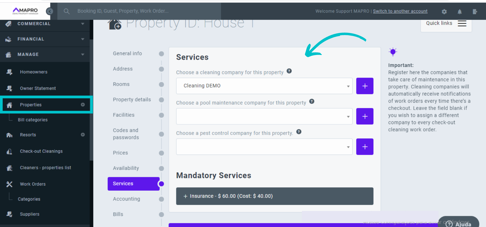Open the notifications bell
Image resolution: width=486 pixels, height=227 pixels.
[460, 12]
